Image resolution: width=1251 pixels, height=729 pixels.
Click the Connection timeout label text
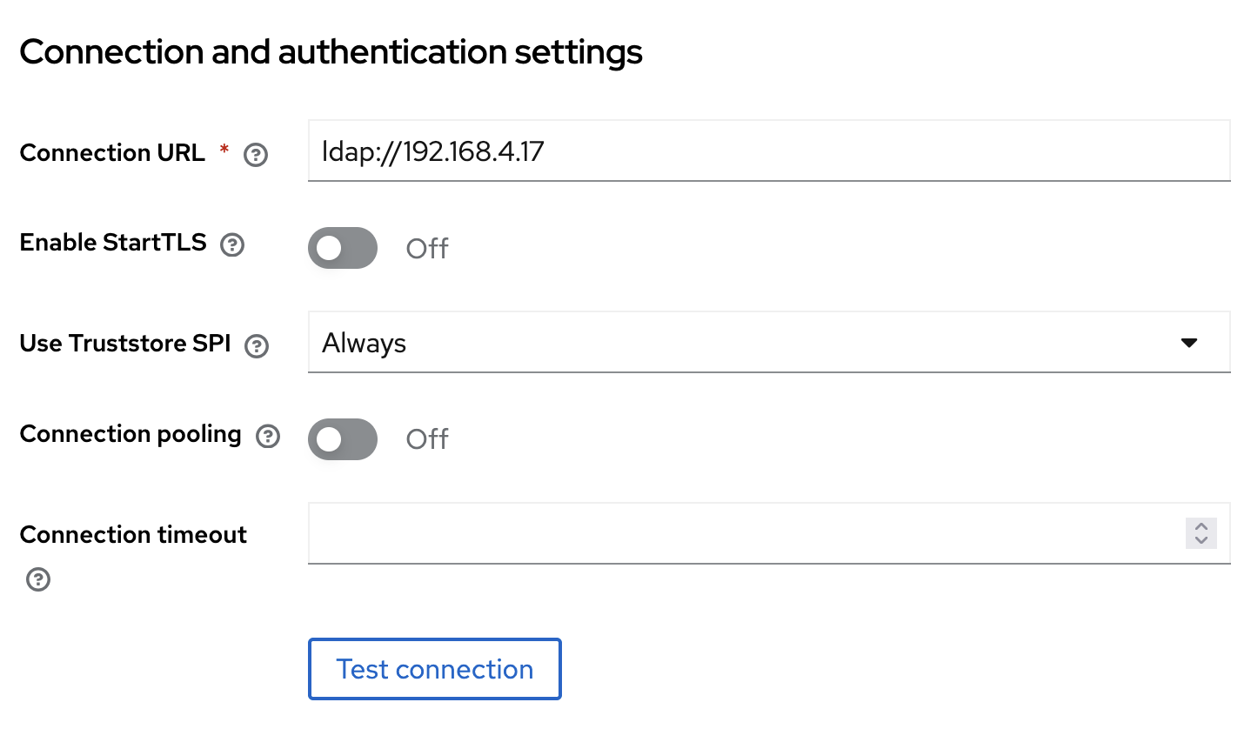133,534
